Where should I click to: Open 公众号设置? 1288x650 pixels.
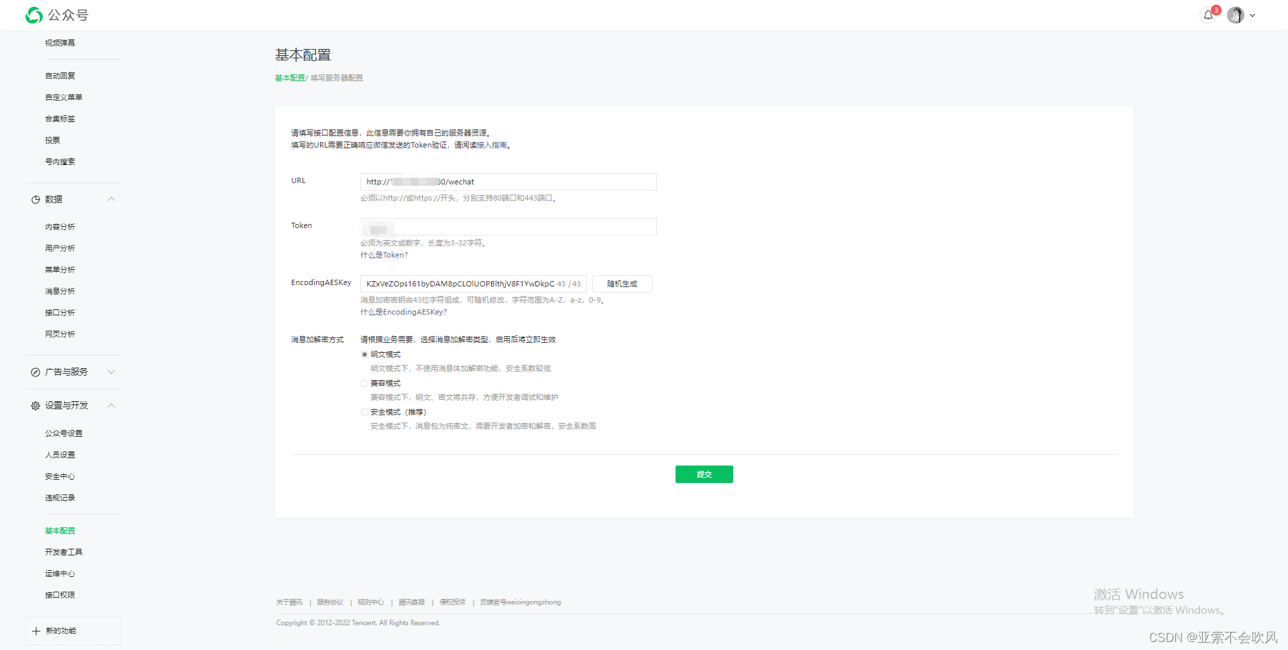64,433
